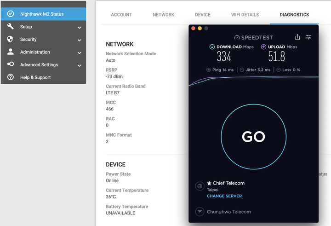Click the Current Radio Band value LTE B7
This screenshot has height=226, width=331.
(x=113, y=93)
